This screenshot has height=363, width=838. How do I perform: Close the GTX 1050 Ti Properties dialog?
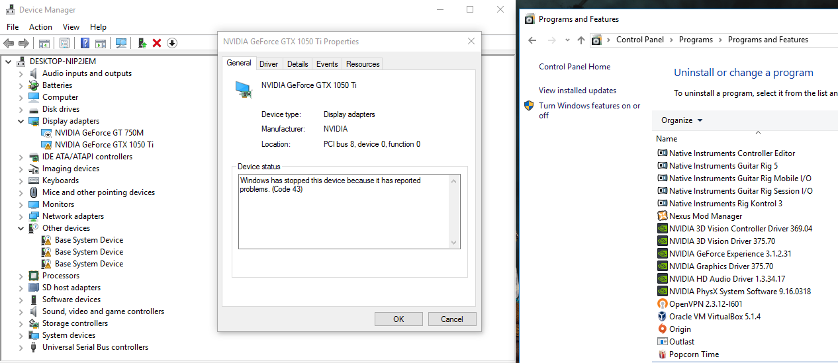(471, 41)
